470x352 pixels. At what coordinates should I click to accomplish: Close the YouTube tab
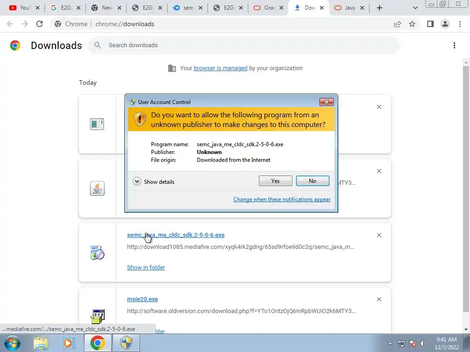click(x=38, y=8)
